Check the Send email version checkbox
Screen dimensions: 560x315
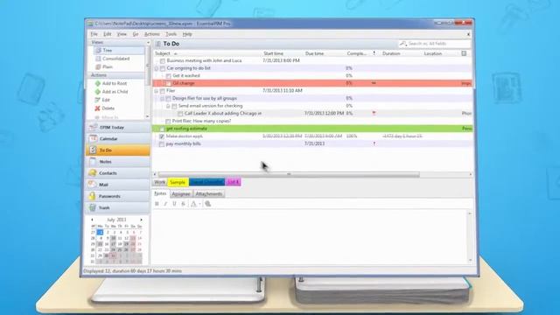[x=174, y=106]
